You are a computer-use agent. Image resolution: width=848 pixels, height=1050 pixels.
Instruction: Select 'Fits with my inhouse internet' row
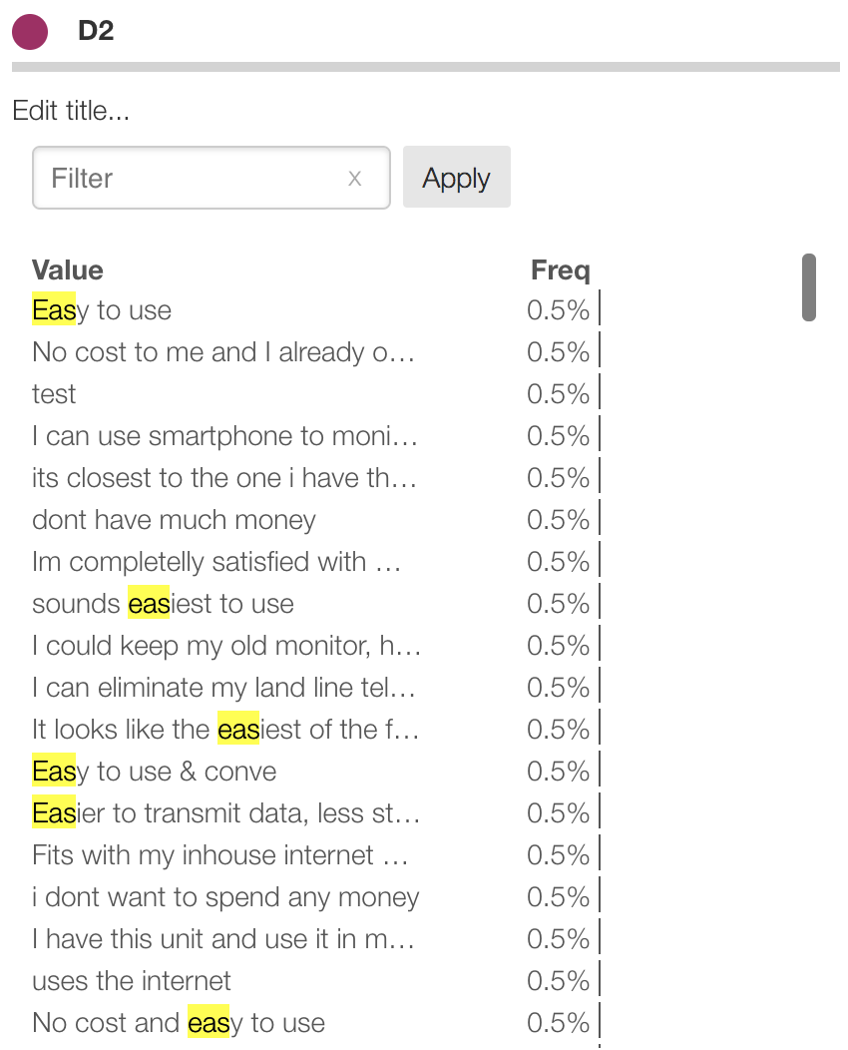pos(220,855)
